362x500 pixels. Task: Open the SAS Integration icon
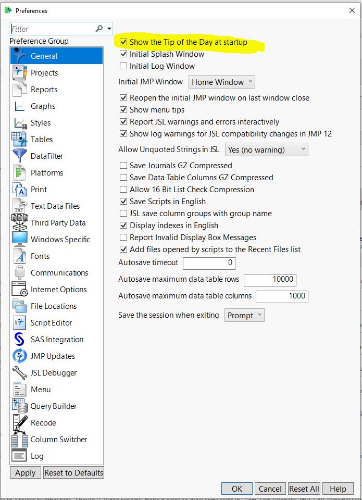tap(20, 339)
